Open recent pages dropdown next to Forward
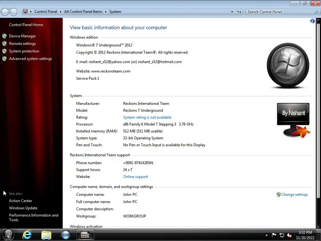The width and height of the screenshot is (321, 241). pyautogui.click(x=20, y=12)
